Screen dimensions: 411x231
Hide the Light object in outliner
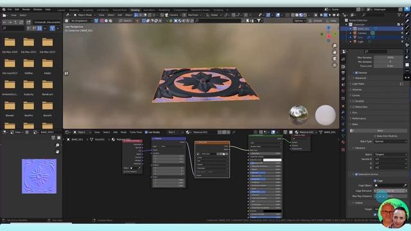[402, 42]
